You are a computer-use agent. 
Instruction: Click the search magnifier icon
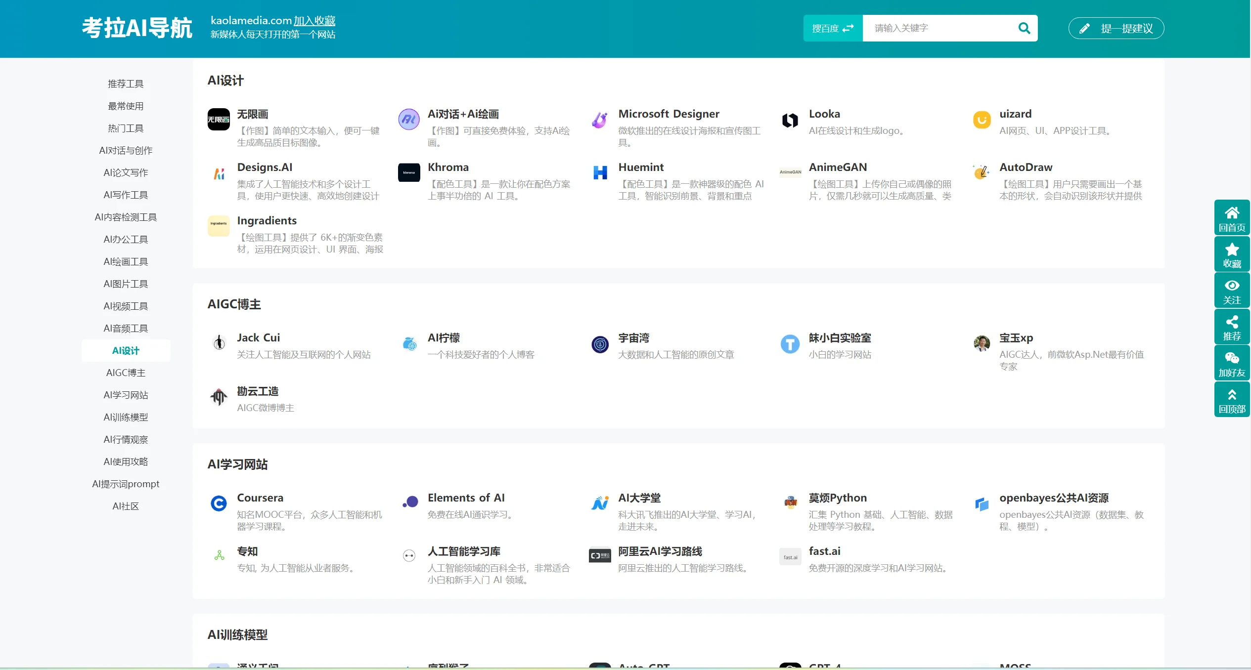click(1024, 28)
